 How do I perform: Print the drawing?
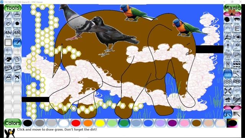click(x=8, y=79)
